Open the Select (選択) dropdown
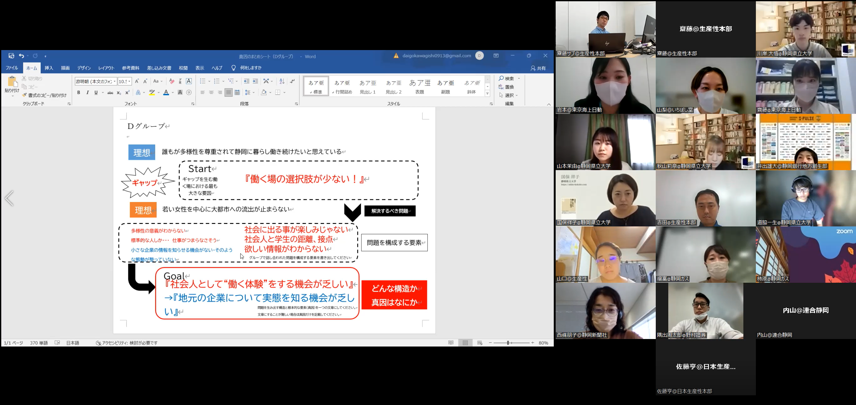This screenshot has width=856, height=405. click(508, 95)
